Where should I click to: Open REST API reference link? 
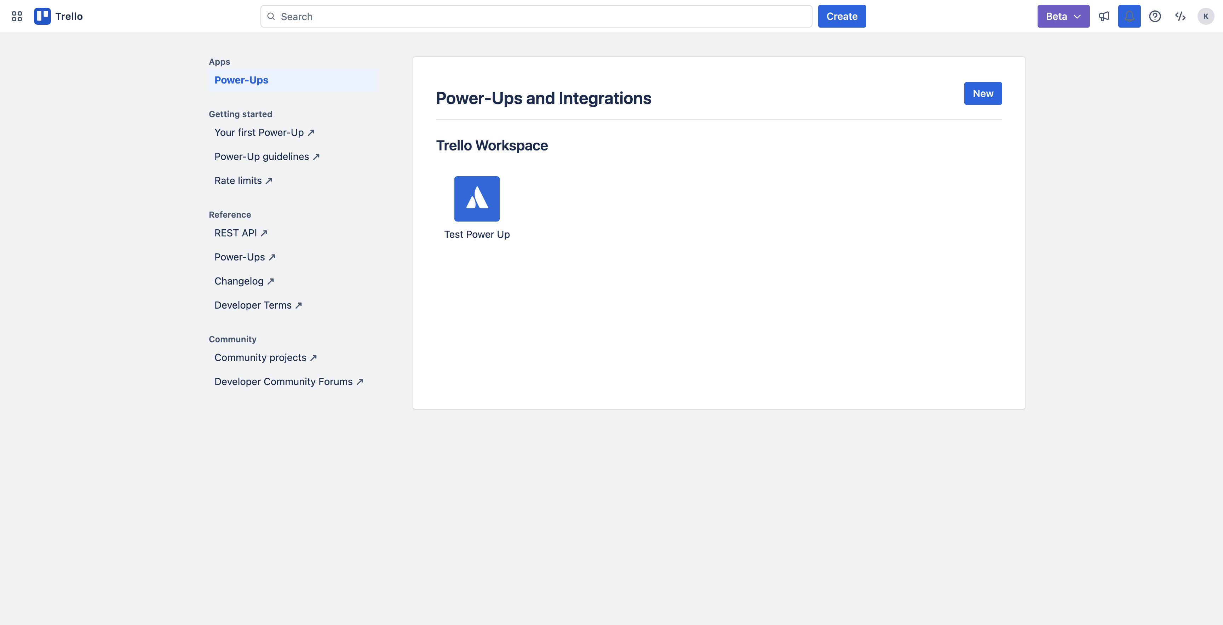(x=241, y=233)
